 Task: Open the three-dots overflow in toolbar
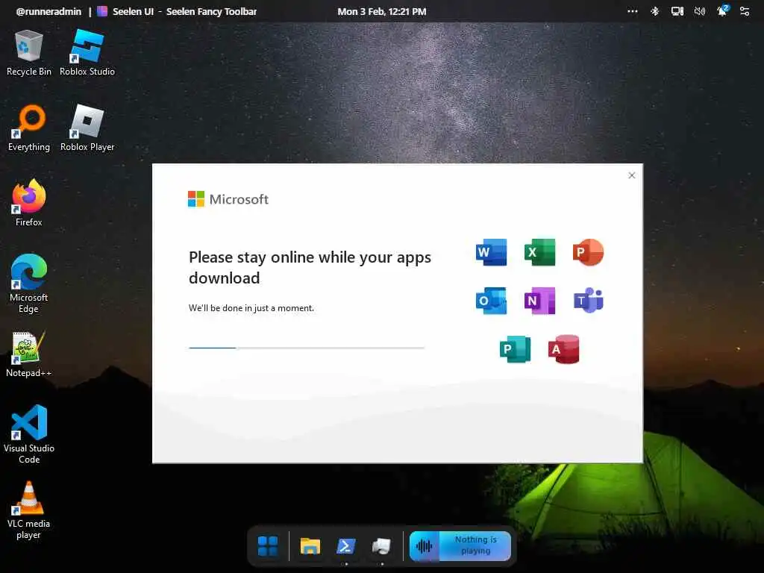[x=633, y=11]
